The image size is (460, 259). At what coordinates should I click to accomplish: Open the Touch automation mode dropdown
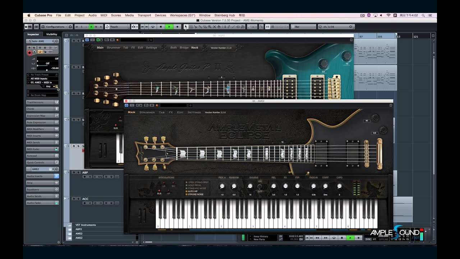point(117,27)
